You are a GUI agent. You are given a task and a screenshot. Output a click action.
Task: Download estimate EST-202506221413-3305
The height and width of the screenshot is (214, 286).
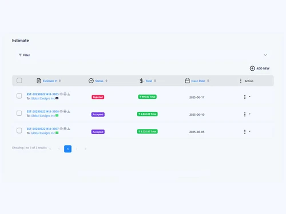coord(69,94)
